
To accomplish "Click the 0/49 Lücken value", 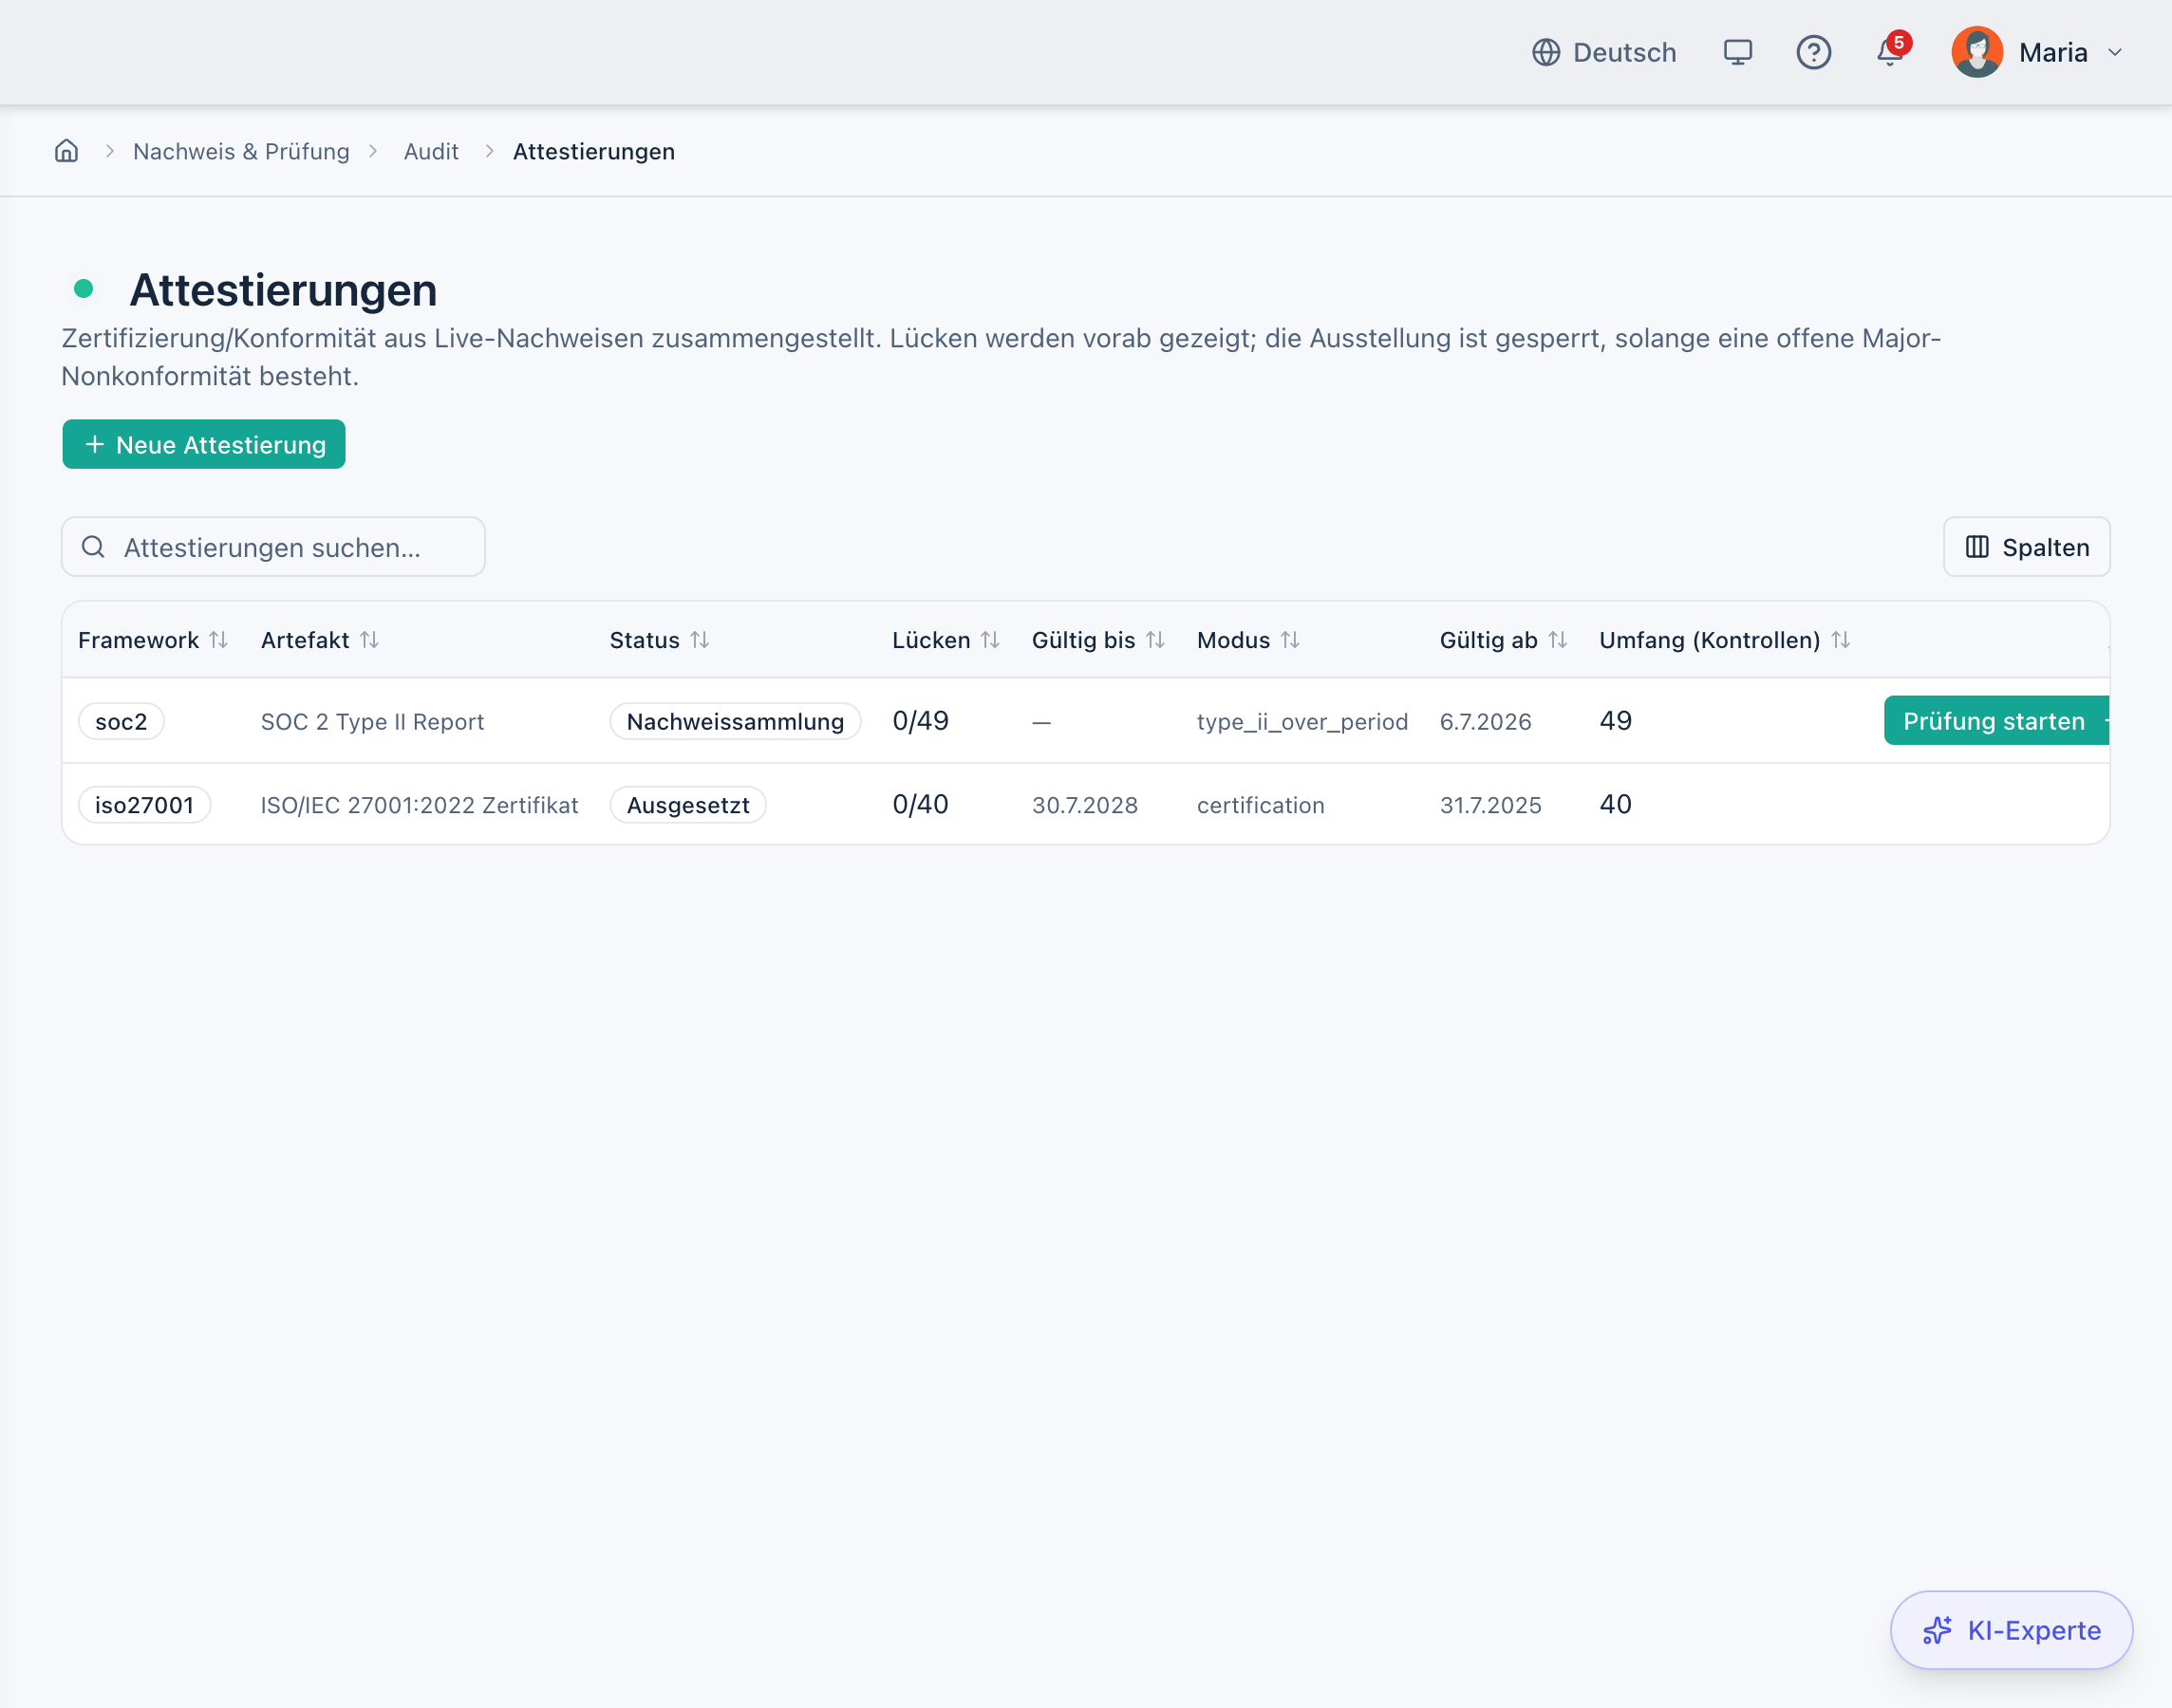I will point(921,721).
